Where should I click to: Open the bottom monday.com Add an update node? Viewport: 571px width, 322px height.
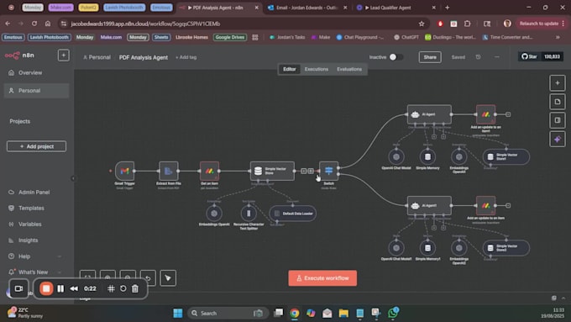(486, 205)
